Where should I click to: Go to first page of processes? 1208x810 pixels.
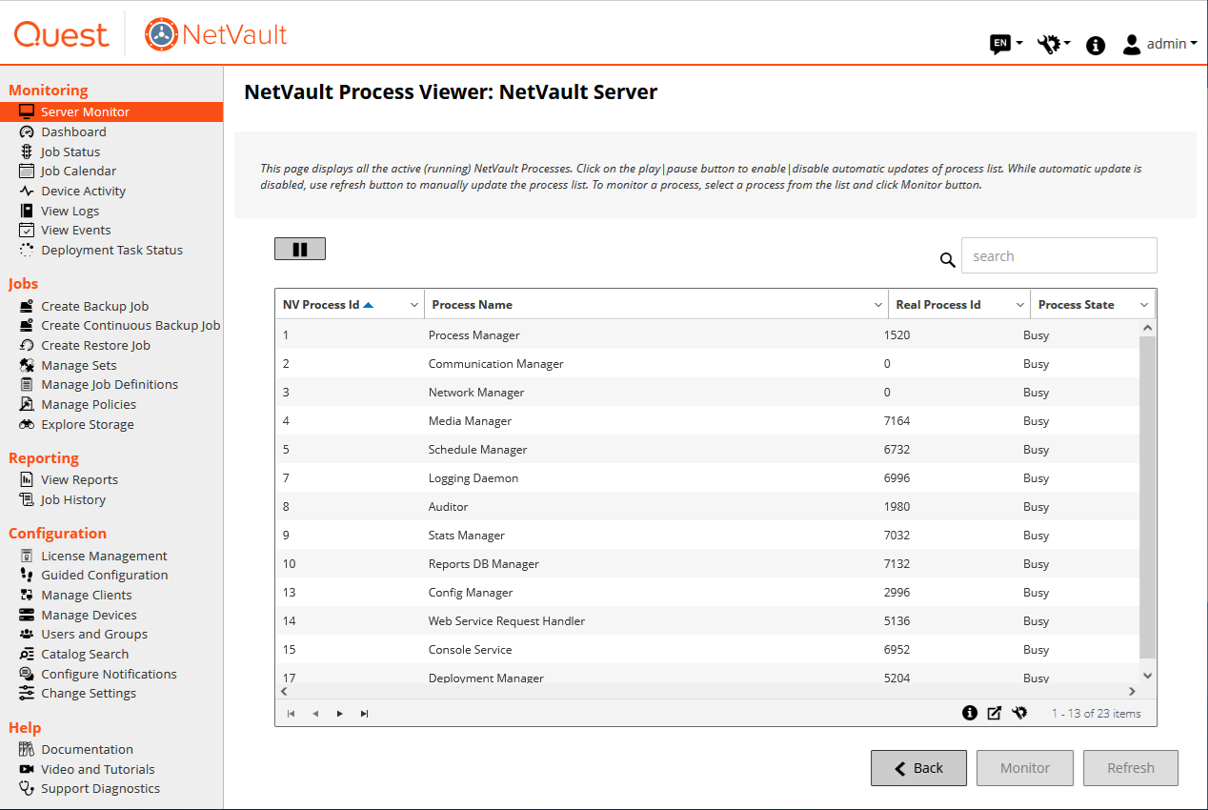[x=291, y=713]
